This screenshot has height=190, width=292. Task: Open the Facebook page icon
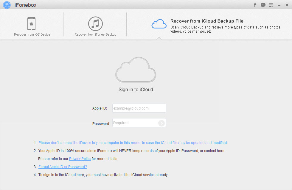(x=255, y=5)
